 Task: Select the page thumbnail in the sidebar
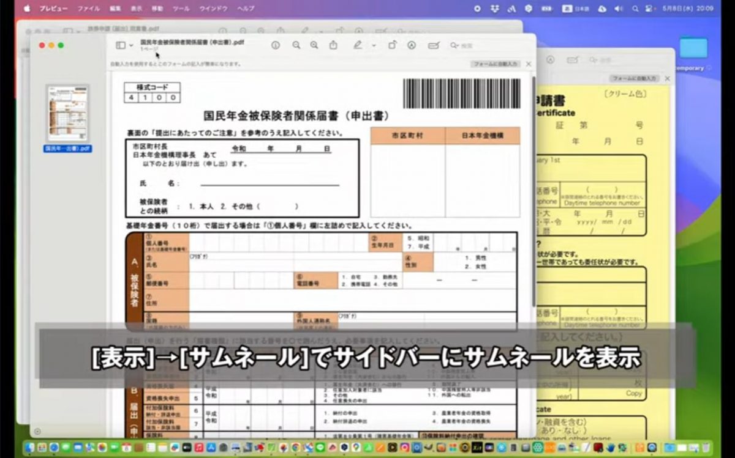coord(67,113)
